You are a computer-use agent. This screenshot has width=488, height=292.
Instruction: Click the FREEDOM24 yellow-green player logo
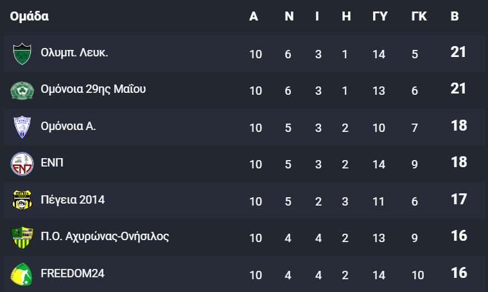[22, 274]
